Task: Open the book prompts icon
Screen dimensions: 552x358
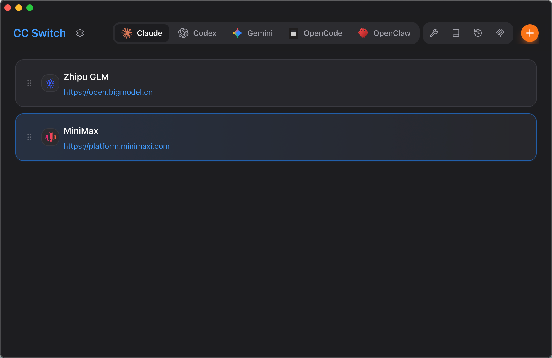Action: point(456,33)
